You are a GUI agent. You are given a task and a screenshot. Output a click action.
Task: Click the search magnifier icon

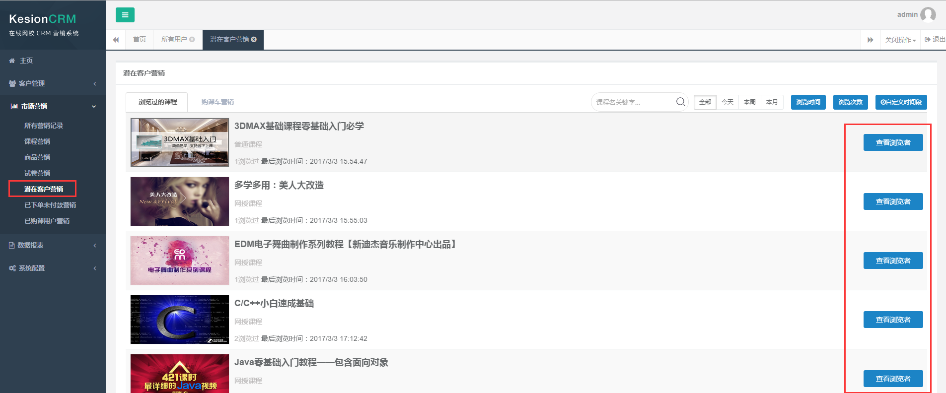(x=680, y=102)
